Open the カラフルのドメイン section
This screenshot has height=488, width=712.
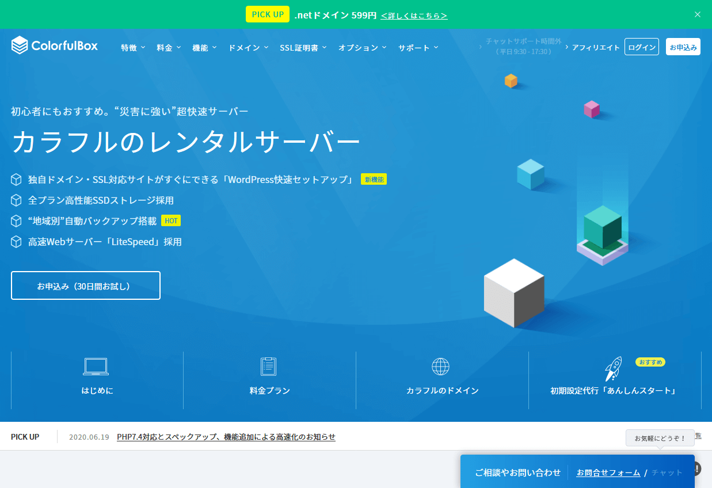pos(442,380)
